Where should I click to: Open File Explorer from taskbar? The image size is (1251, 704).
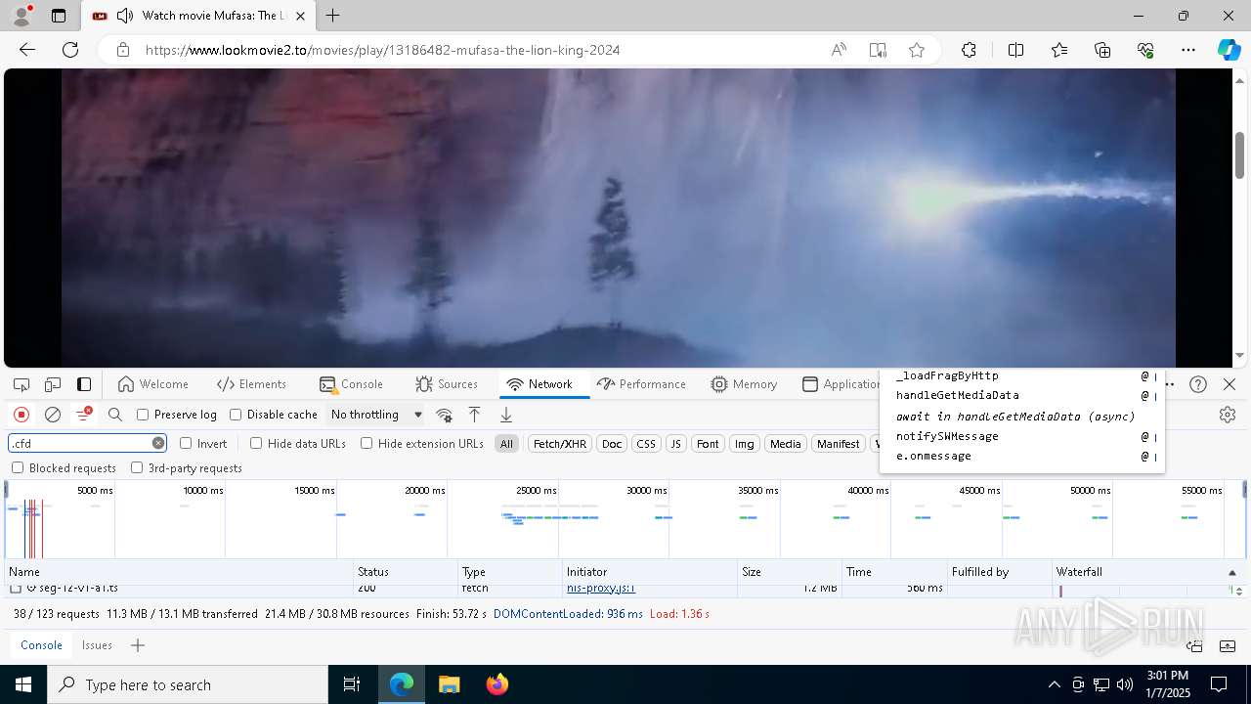(450, 684)
